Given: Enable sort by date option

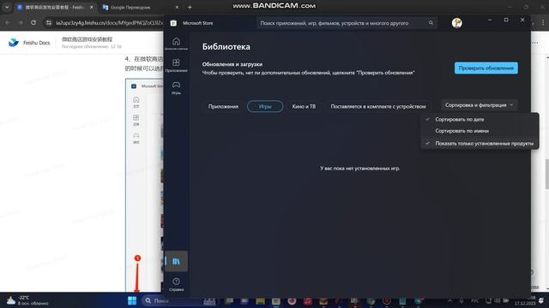Looking at the screenshot, I should 480,120.
